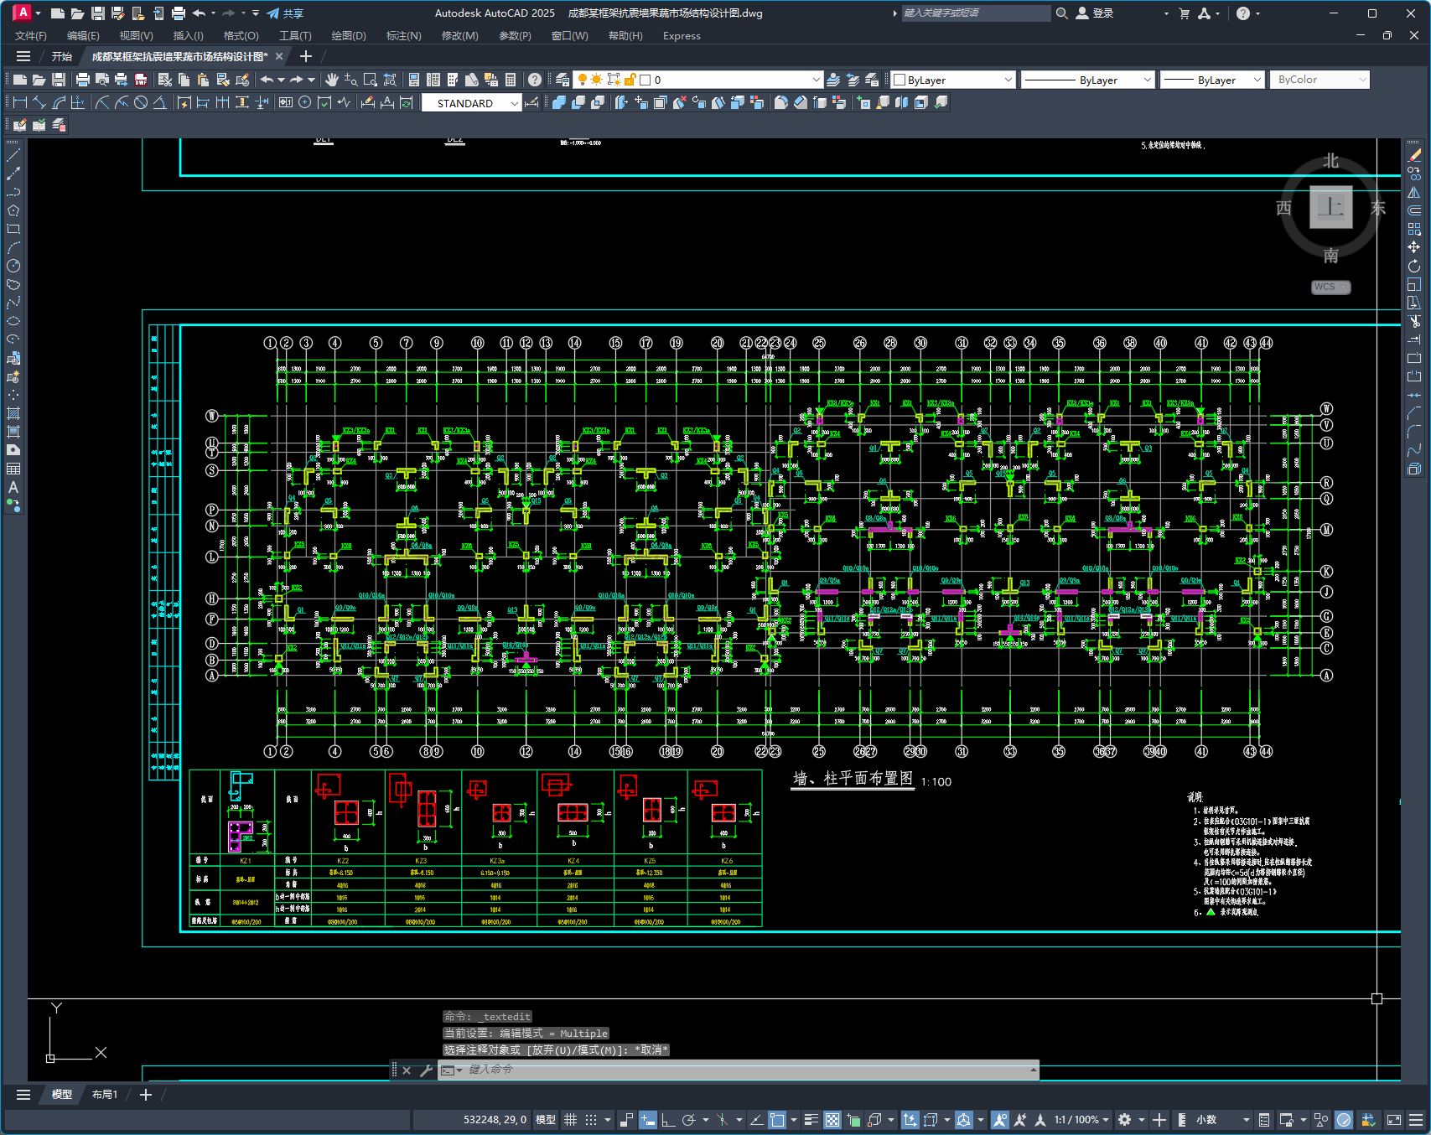Select the Linear dimension tool
This screenshot has height=1135, width=1431.
pos(20,102)
